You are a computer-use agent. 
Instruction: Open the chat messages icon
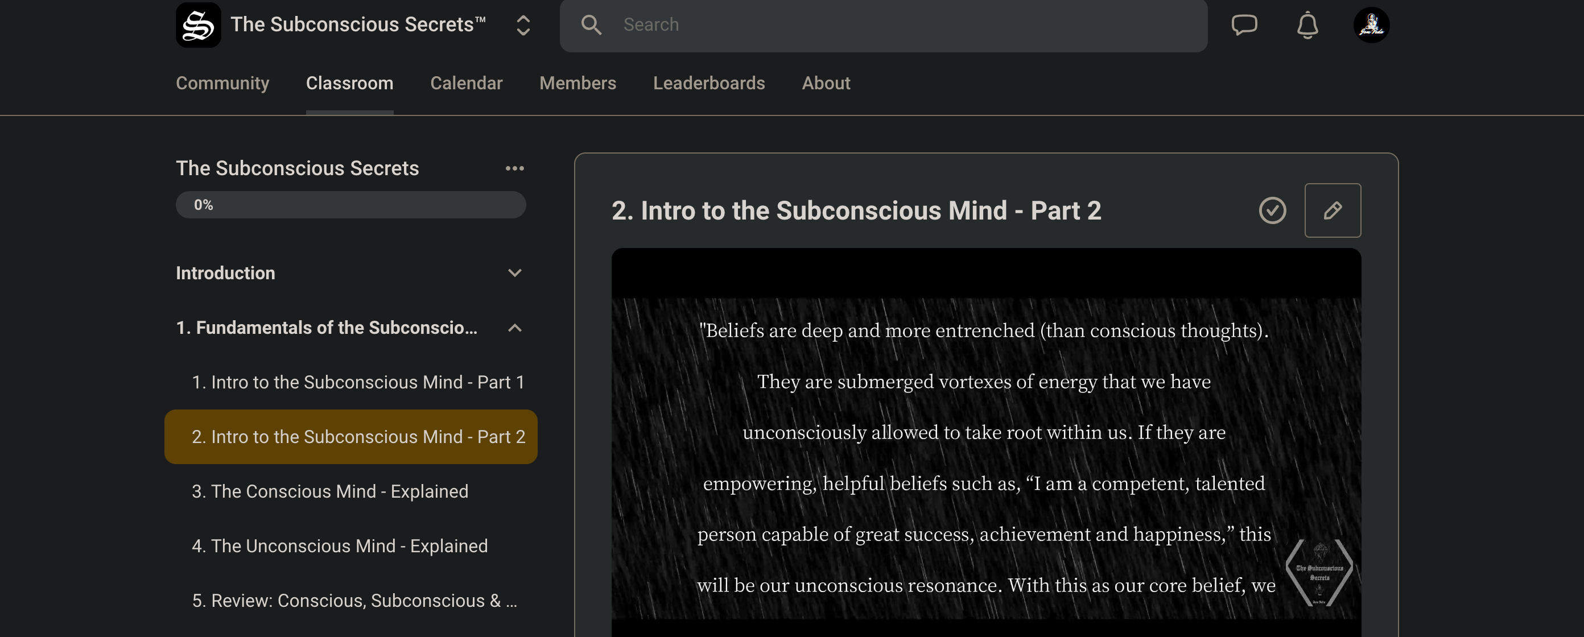[x=1244, y=24]
